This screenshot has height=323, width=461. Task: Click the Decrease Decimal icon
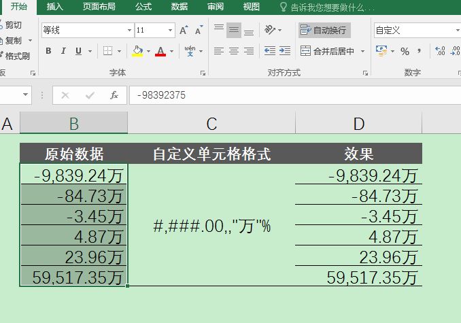coord(455,51)
